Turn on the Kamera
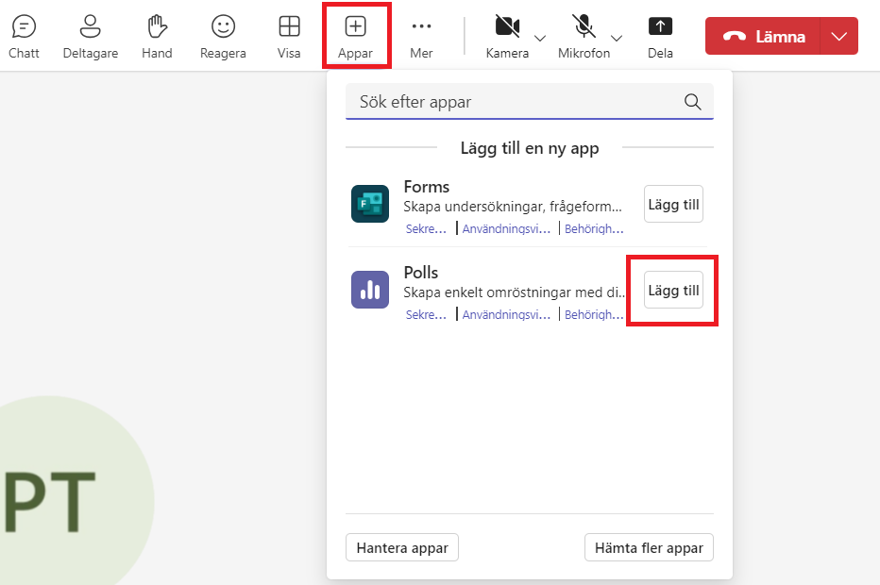The image size is (880, 585). point(507,37)
